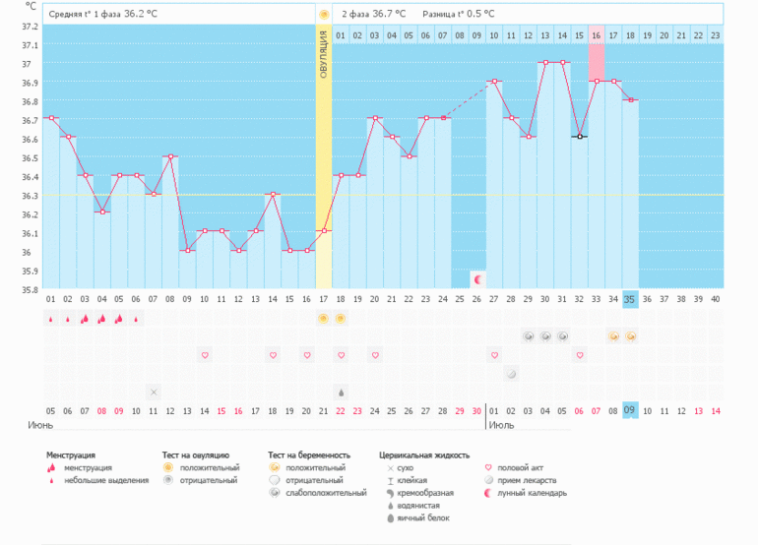The width and height of the screenshot is (758, 545).
Task: Click the 36.7 temperature point on day 01
Action: click(x=49, y=118)
